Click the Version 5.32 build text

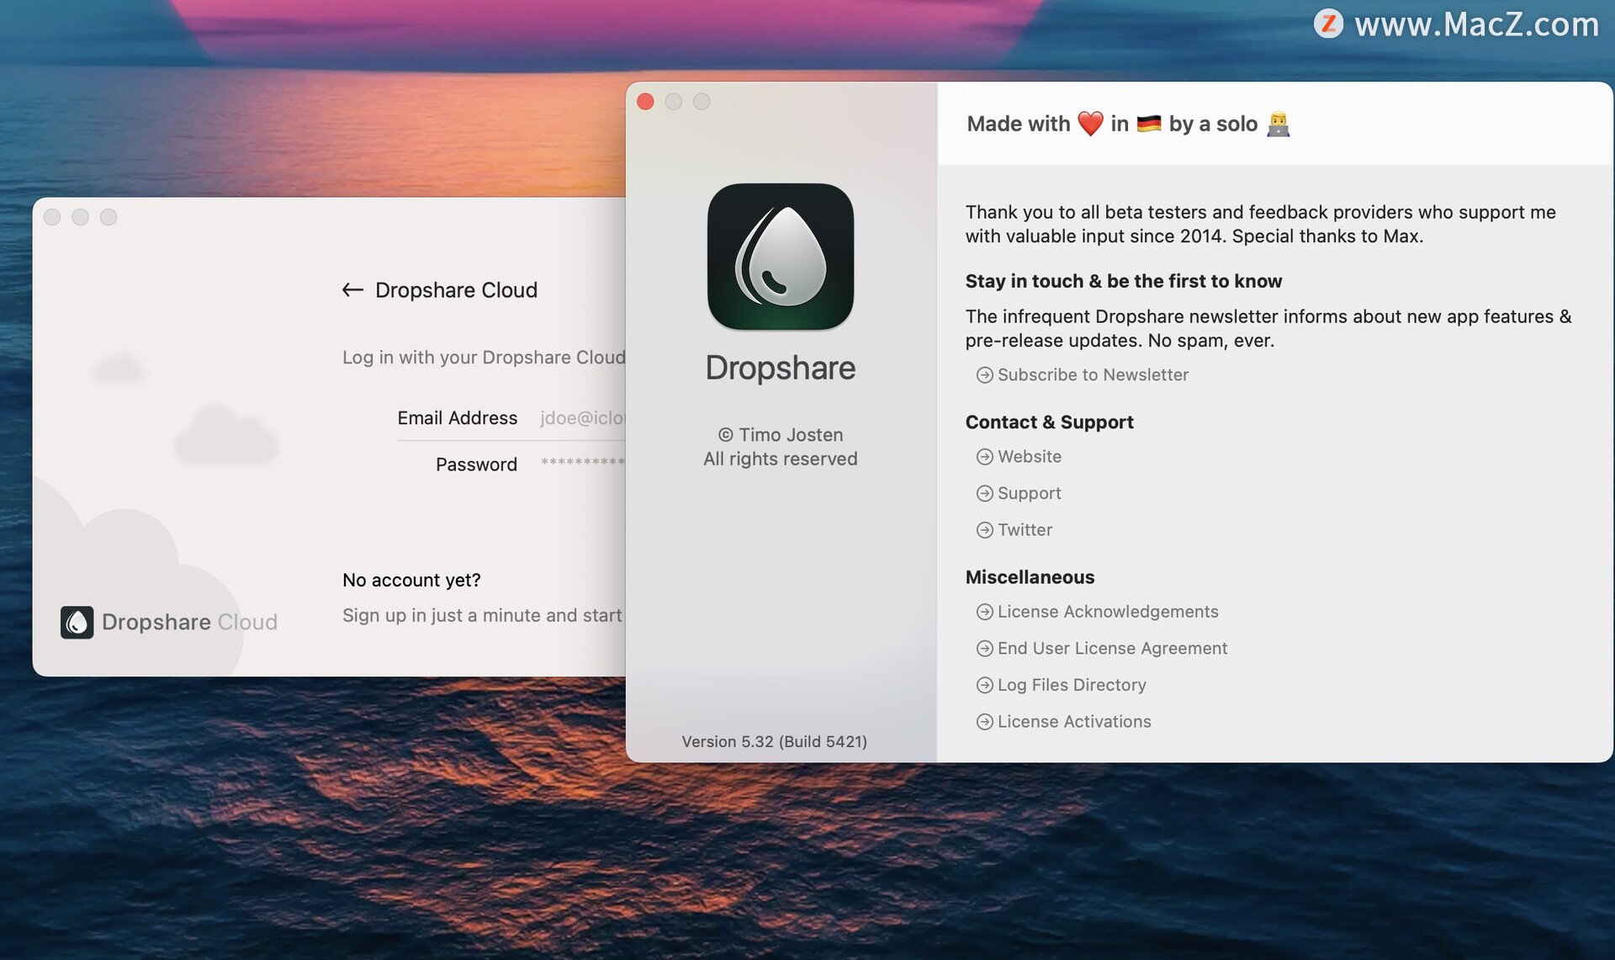coord(774,741)
